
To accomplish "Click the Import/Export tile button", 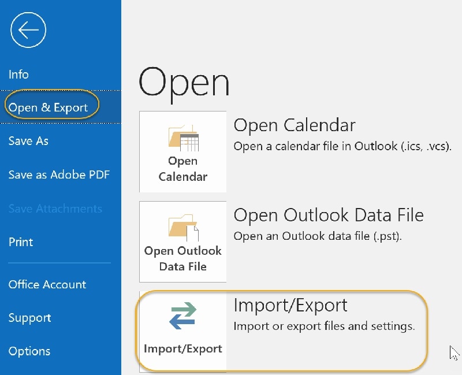I will pos(183,332).
